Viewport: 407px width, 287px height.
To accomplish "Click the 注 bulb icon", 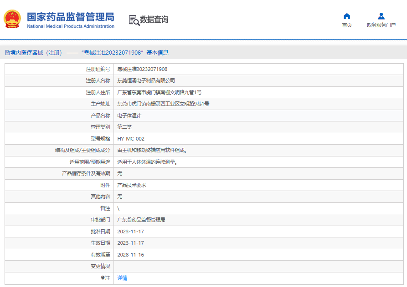I will [103, 278].
